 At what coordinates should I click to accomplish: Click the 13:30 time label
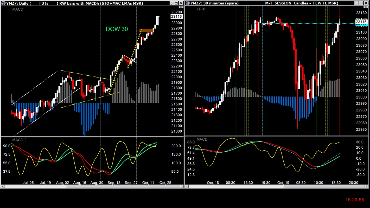pyautogui.click(x=248, y=183)
